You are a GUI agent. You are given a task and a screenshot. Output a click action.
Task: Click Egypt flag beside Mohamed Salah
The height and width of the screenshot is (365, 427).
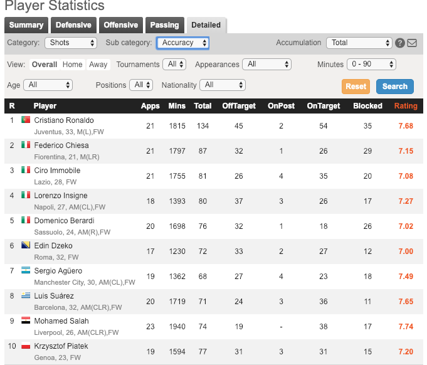pyautogui.click(x=26, y=320)
